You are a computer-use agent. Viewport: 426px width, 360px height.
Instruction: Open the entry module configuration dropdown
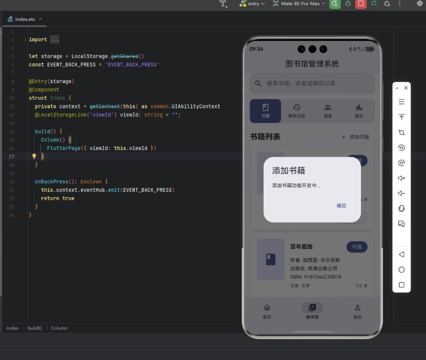(x=252, y=3)
